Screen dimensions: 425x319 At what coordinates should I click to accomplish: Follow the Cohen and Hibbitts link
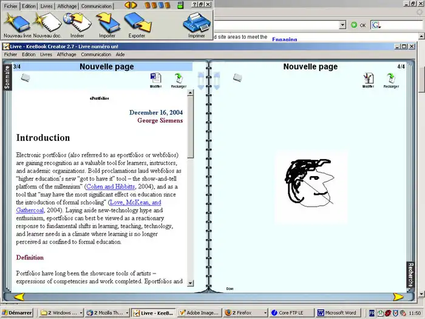(x=110, y=187)
